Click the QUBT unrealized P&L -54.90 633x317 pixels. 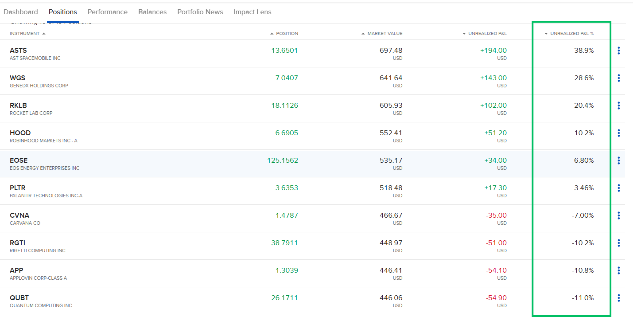tap(497, 298)
